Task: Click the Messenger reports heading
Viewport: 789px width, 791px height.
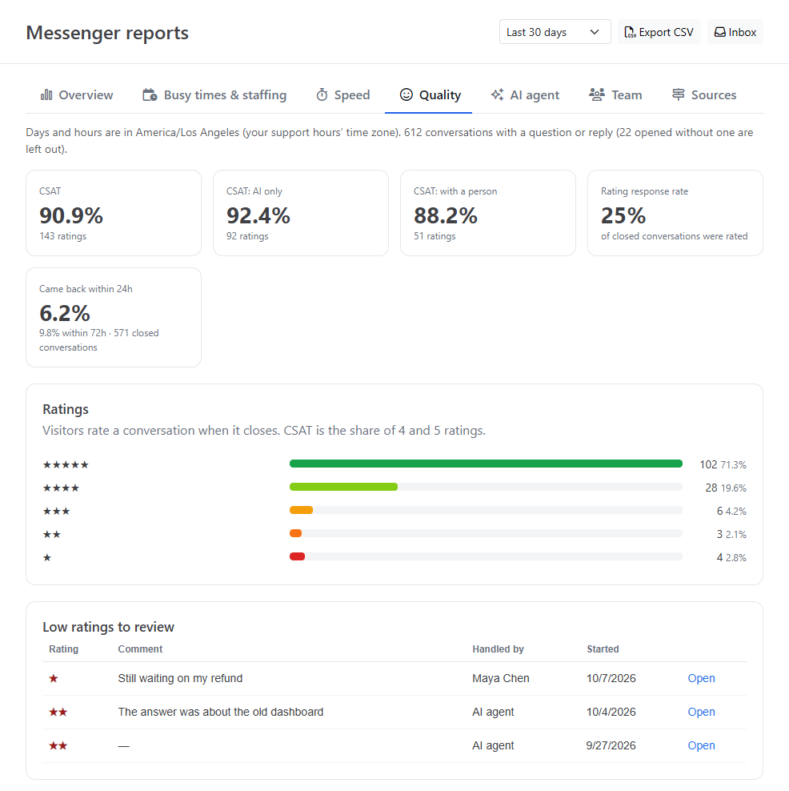Action: (x=107, y=33)
